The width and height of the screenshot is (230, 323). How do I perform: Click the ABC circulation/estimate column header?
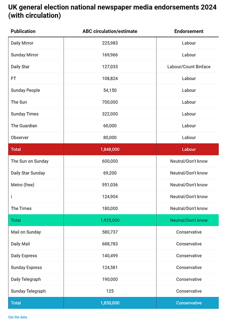pos(110,31)
